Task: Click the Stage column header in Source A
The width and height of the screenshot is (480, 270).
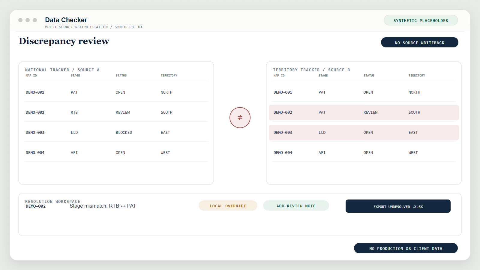Action: [x=75, y=76]
